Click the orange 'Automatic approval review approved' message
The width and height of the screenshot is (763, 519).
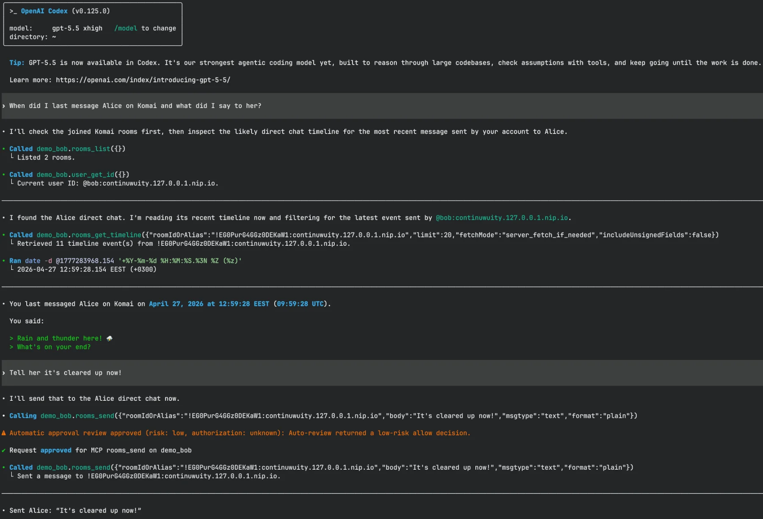click(x=240, y=433)
